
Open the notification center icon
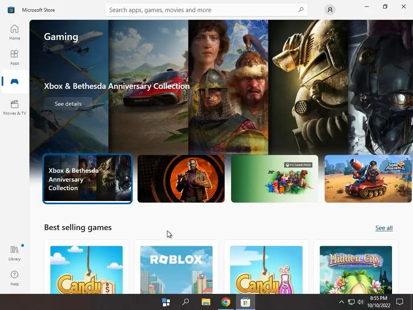point(400,302)
